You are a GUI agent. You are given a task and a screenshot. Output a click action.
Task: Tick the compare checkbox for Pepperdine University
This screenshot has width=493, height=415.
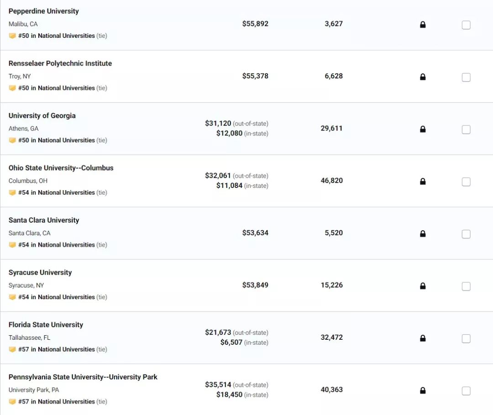pos(466,25)
